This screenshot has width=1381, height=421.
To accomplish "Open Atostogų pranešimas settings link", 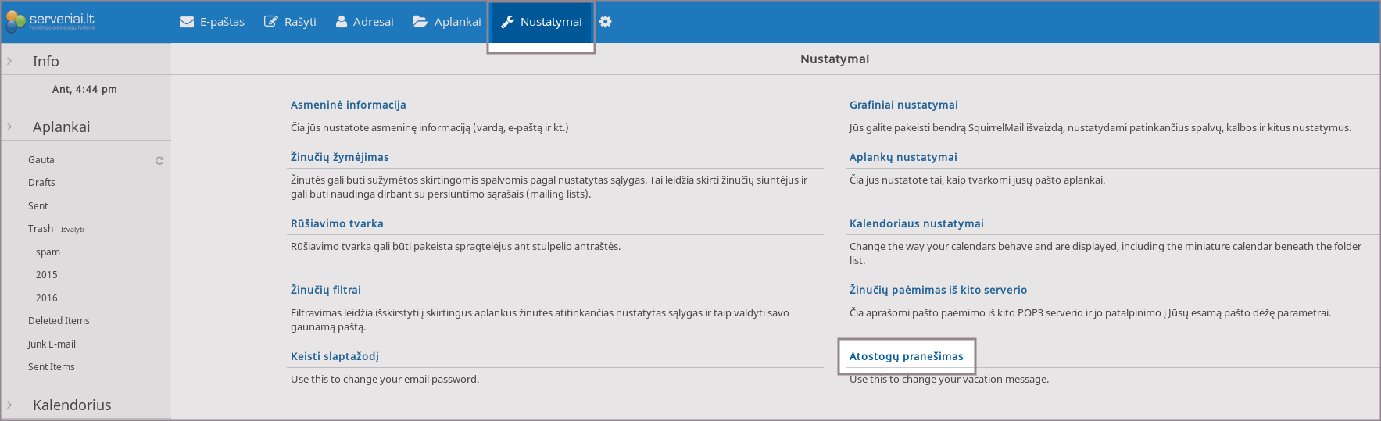I will tap(906, 356).
